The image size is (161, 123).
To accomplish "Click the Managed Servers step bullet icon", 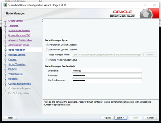I will (5, 55).
